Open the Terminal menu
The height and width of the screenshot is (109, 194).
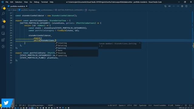point(45,2)
